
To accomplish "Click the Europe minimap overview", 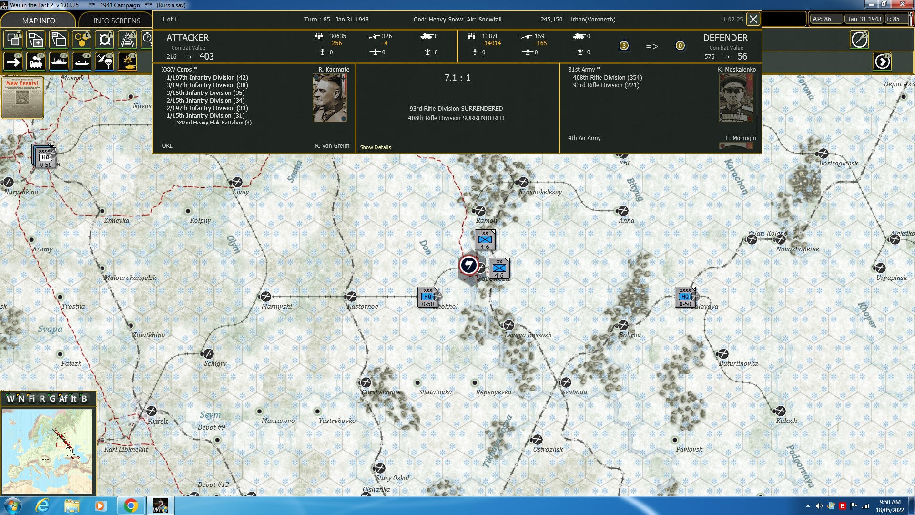I will point(47,451).
